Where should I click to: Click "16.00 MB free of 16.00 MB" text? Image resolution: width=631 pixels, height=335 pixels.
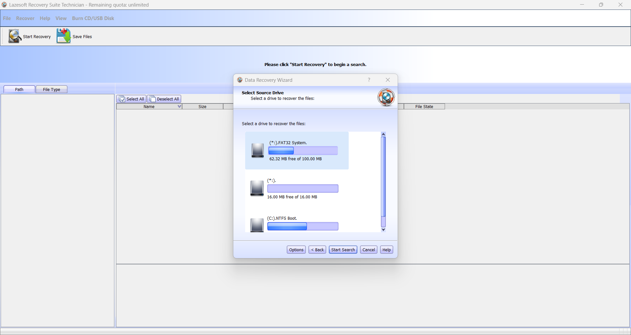point(292,197)
